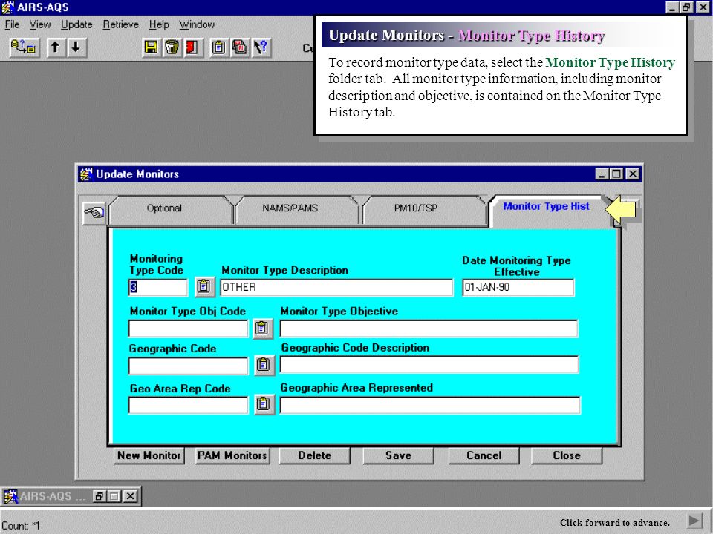Open the Retrieve menu

(120, 24)
